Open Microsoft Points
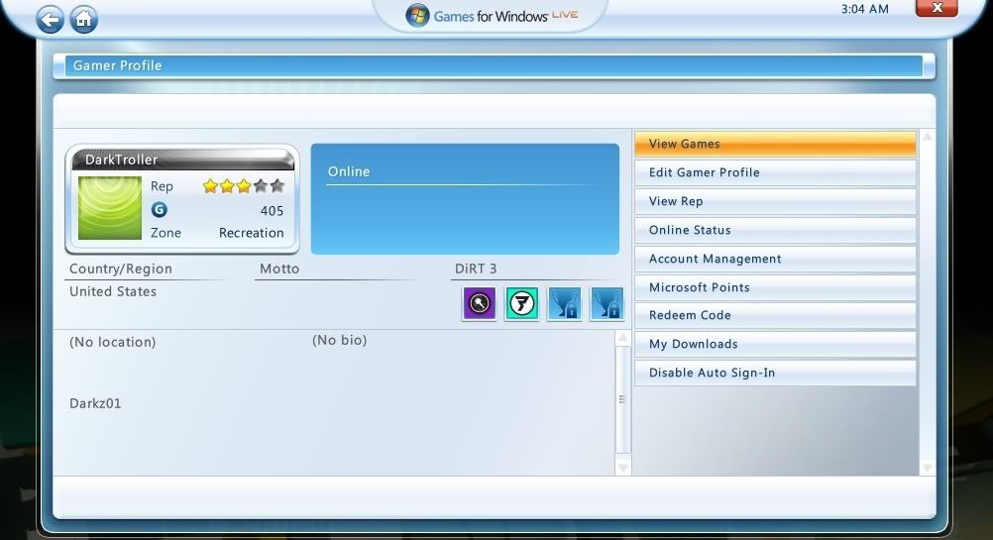This screenshot has width=993, height=540. pyautogui.click(x=775, y=287)
